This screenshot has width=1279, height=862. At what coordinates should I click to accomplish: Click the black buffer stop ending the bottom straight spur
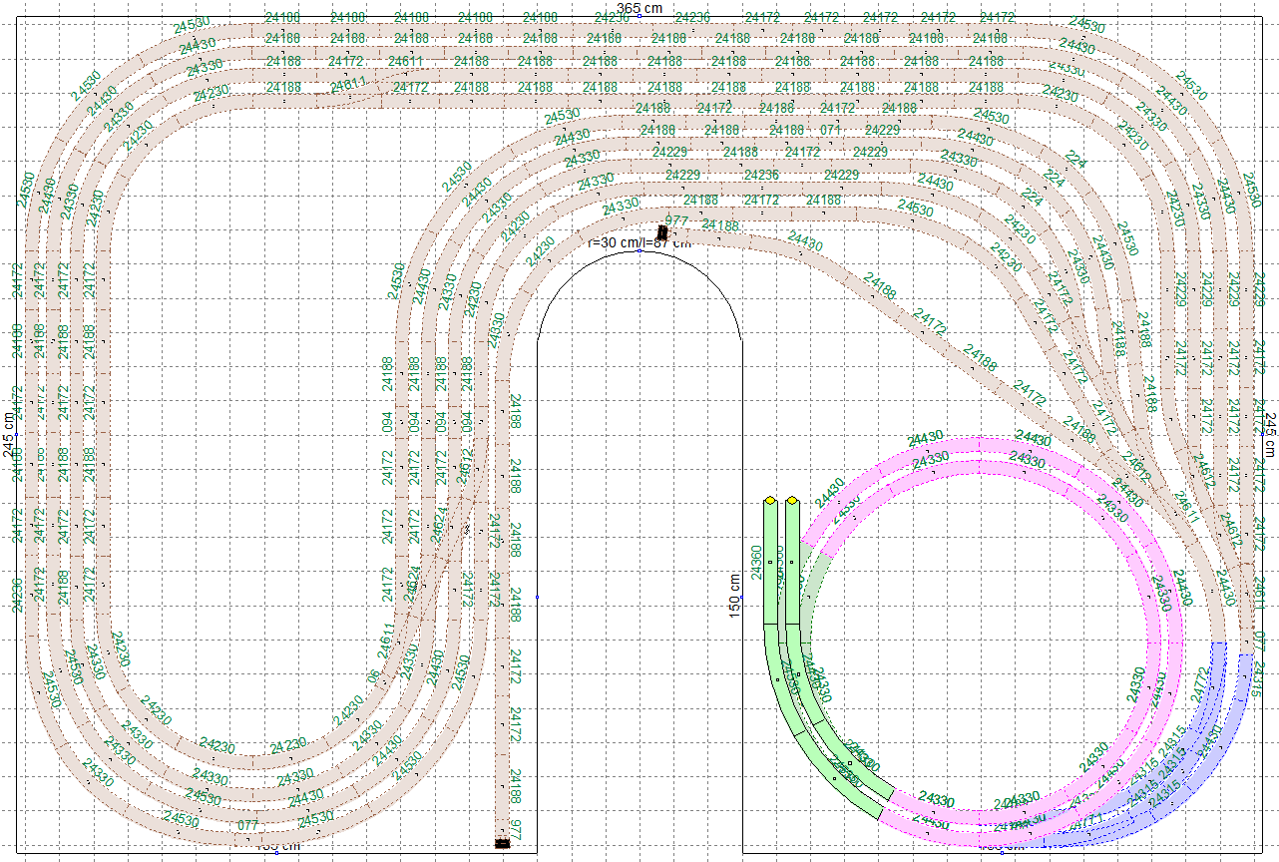point(504,844)
